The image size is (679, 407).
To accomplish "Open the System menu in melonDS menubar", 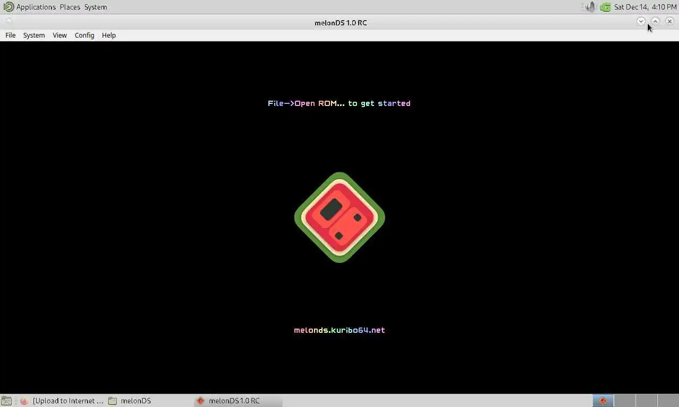I will (34, 35).
